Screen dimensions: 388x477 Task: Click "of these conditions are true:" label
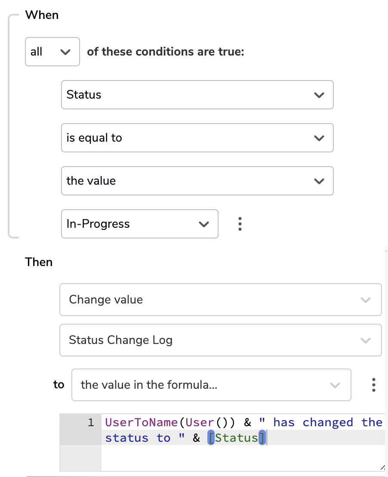pos(166,52)
